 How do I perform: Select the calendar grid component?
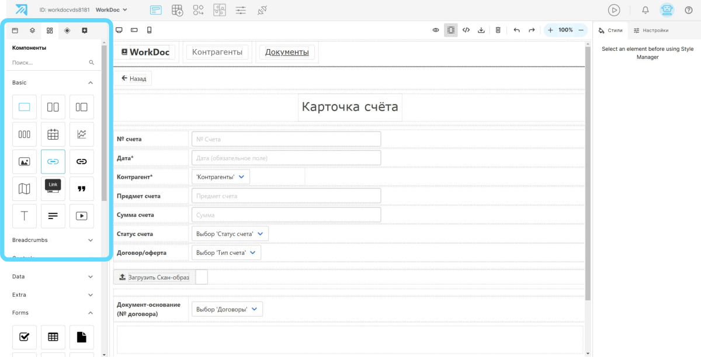[x=53, y=134]
